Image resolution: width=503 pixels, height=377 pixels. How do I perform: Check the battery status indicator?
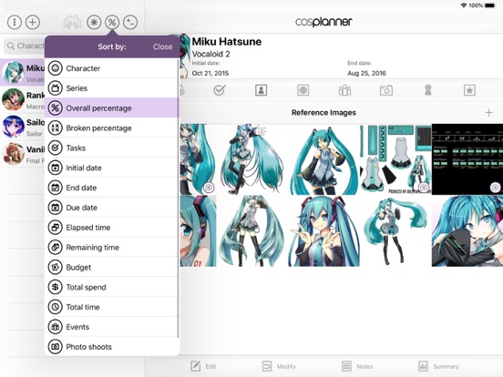pyautogui.click(x=490, y=5)
